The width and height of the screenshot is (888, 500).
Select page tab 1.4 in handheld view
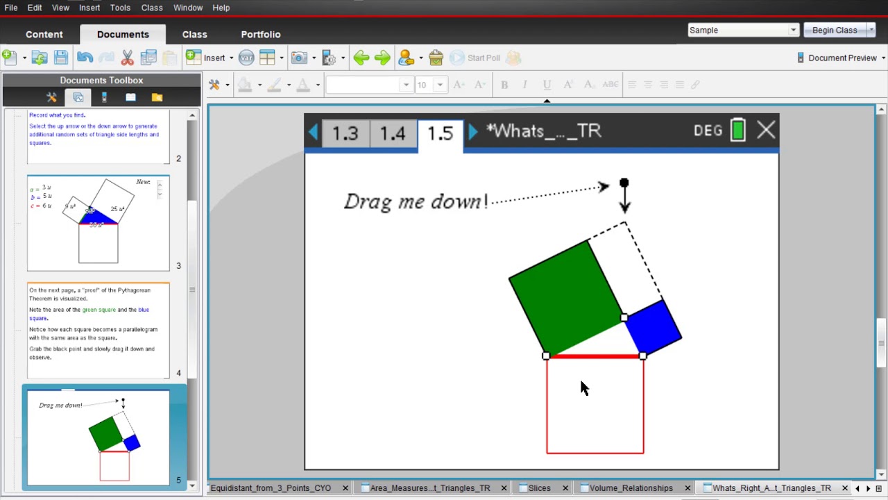(392, 133)
